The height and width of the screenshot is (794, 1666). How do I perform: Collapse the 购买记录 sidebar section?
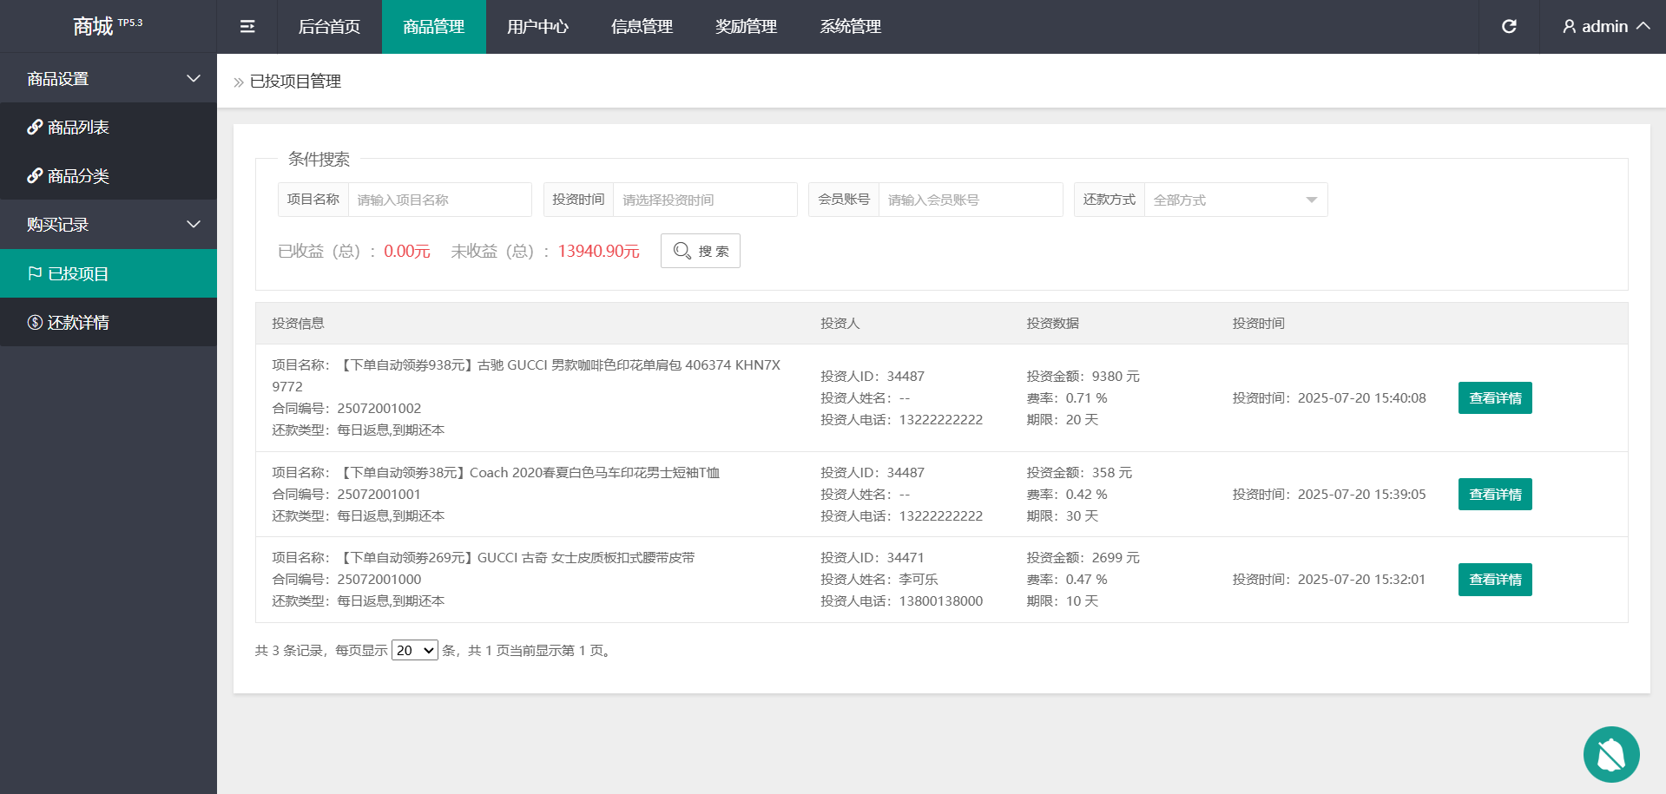(109, 225)
